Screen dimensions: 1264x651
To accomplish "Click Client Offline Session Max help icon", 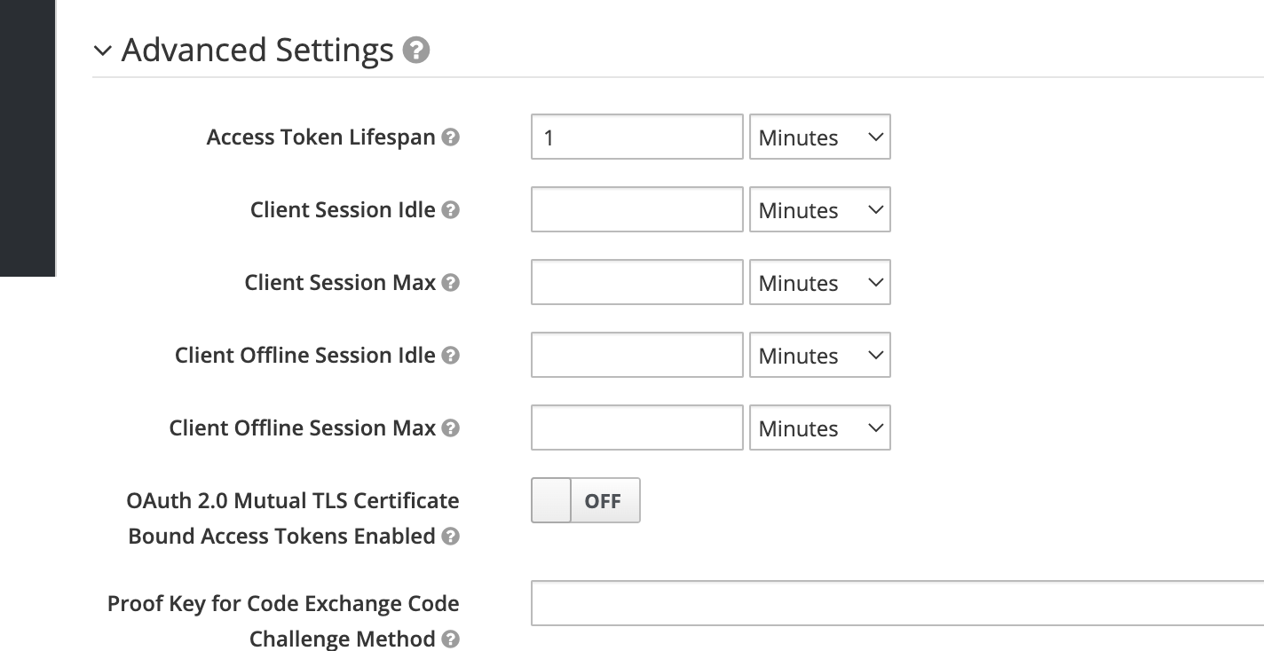I will 451,428.
